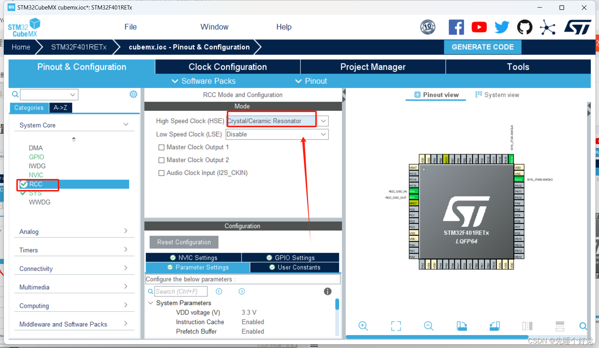Switch to the Project Manager tab
The width and height of the screenshot is (599, 348).
[373, 67]
